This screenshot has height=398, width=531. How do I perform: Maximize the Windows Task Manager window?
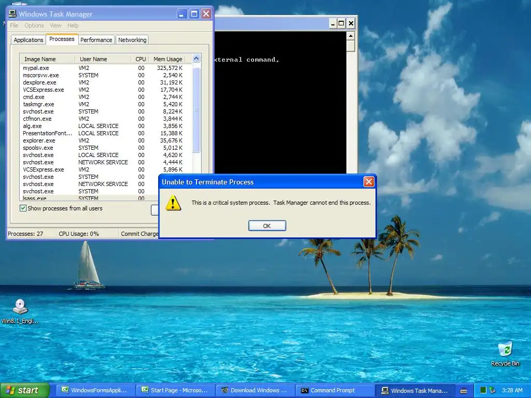pyautogui.click(x=194, y=14)
